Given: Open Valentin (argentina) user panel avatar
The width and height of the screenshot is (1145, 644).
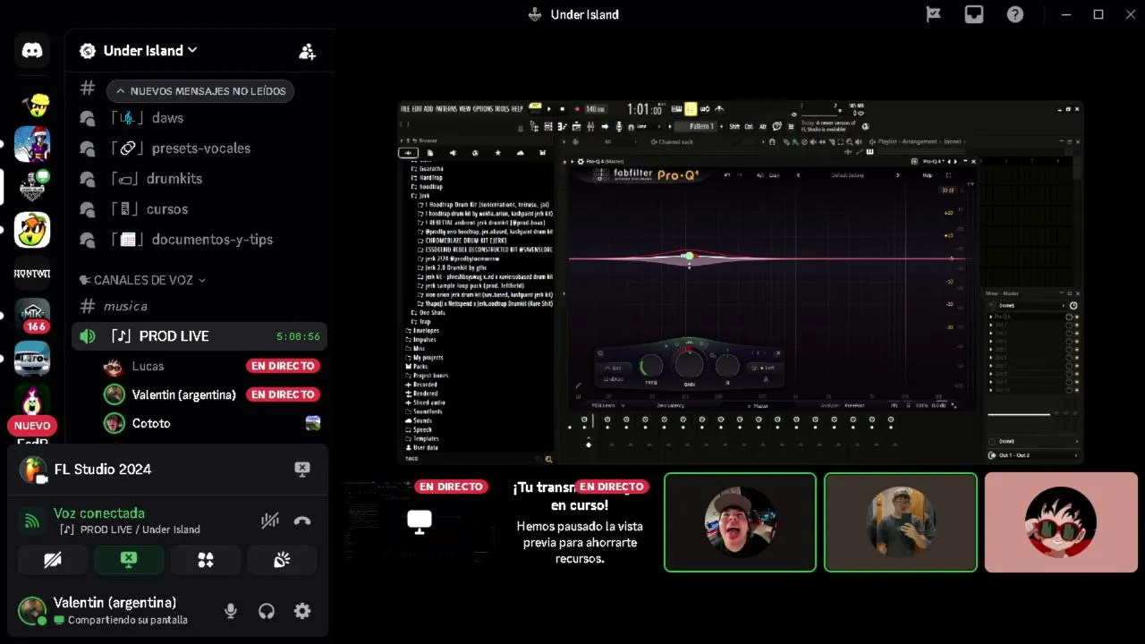Looking at the screenshot, I should point(33,611).
